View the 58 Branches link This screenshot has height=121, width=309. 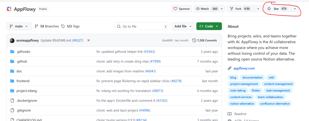pos(47,26)
